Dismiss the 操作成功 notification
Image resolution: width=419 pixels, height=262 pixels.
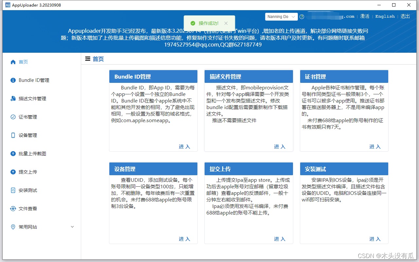pyautogui.click(x=226, y=23)
